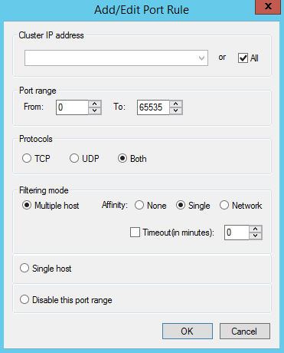Increase the To port value
Viewport: 284px width, 353px height.
point(175,104)
